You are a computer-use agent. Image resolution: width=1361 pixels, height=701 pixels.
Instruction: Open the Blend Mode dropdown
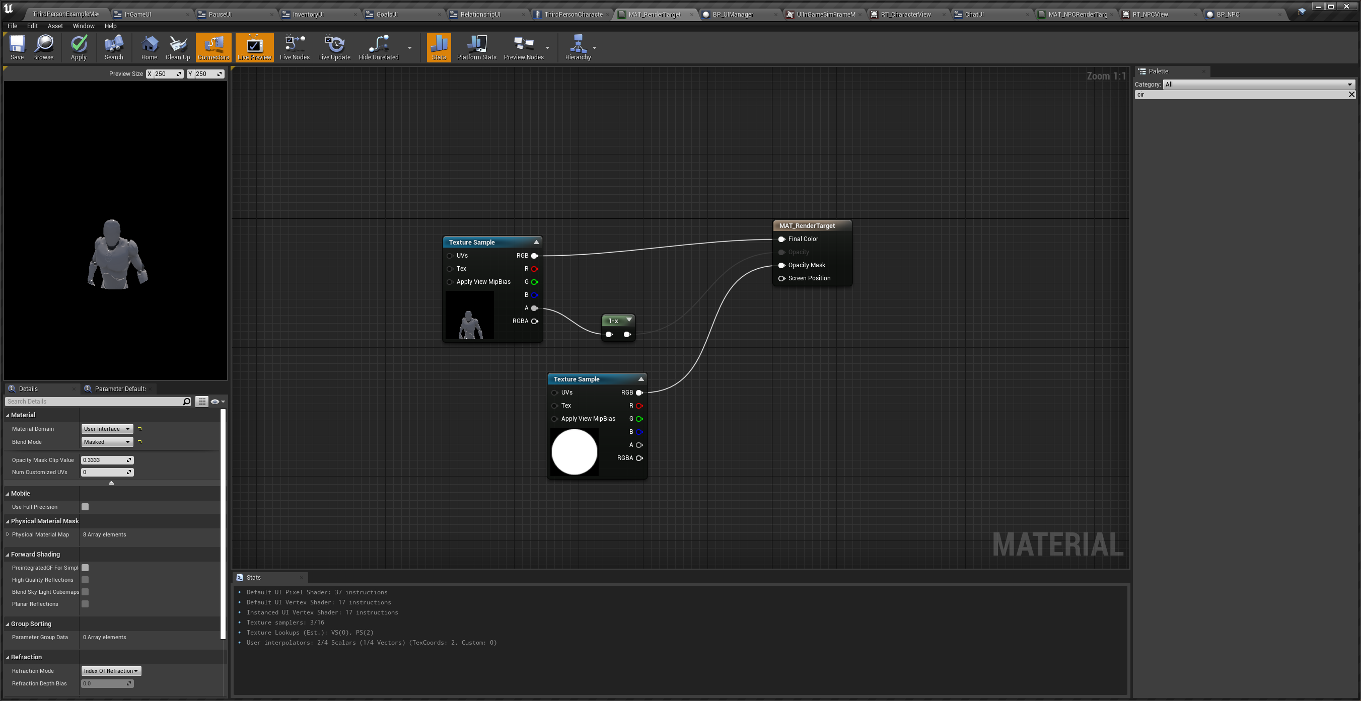click(x=107, y=442)
